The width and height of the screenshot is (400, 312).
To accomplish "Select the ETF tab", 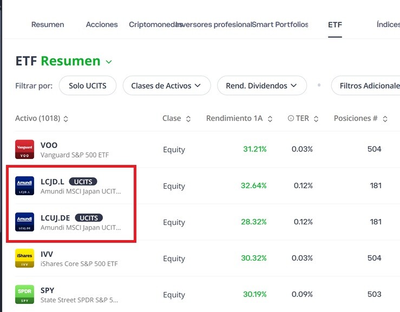I will click(x=335, y=25).
